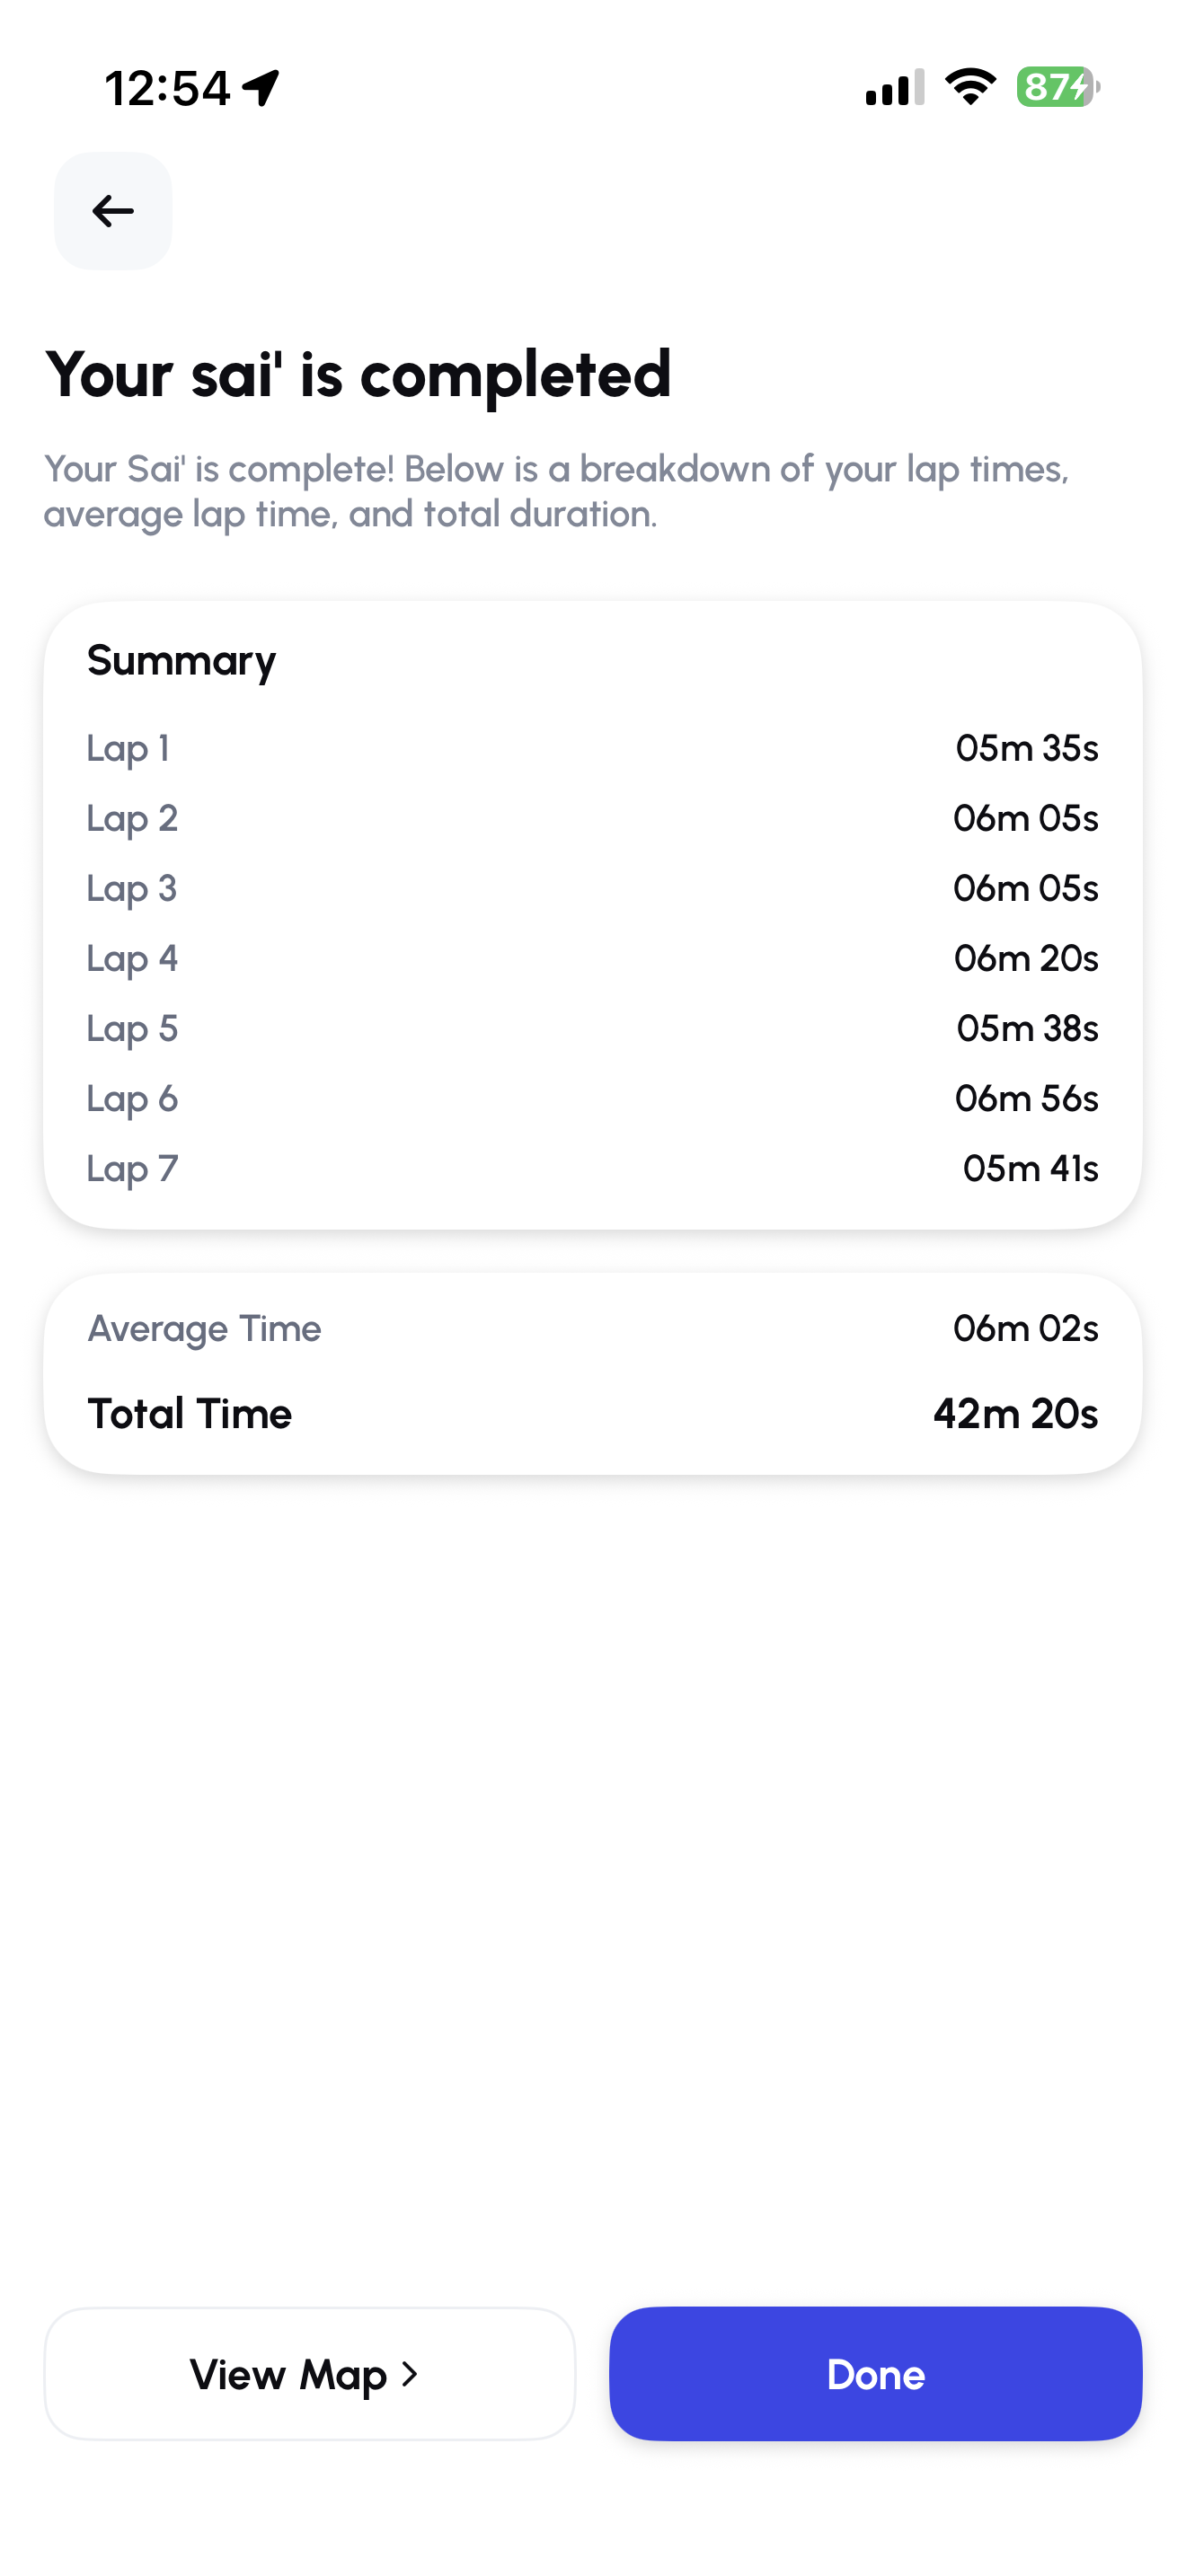Open the View Map screen
Screen dimensions: 1186x2576
[309, 2373]
